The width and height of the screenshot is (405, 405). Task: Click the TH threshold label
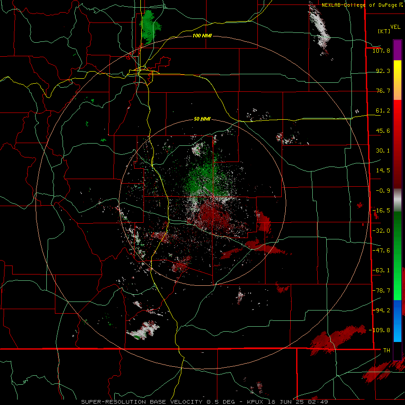(x=387, y=350)
